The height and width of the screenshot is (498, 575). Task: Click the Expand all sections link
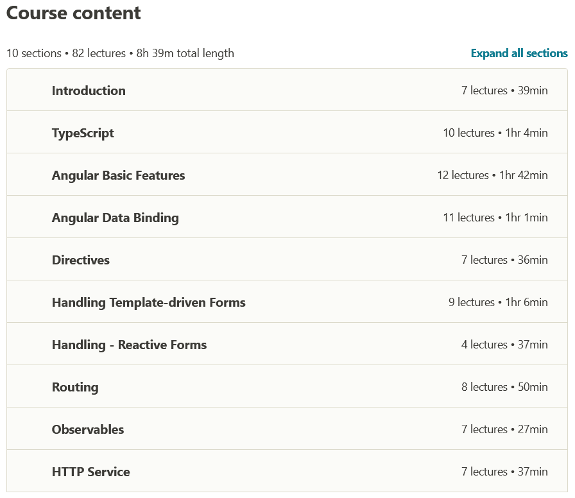coord(519,53)
